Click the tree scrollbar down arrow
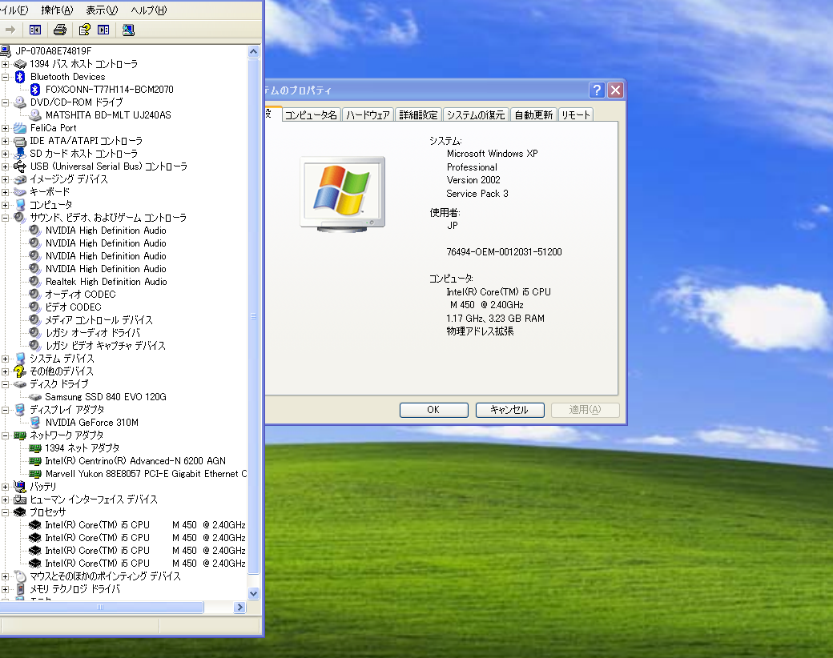The height and width of the screenshot is (658, 833). (253, 594)
